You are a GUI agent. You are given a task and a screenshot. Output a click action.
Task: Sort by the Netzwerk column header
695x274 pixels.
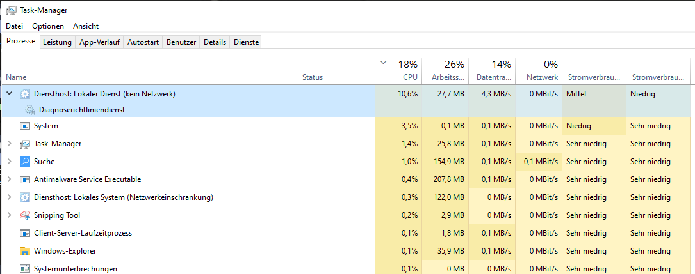pyautogui.click(x=539, y=71)
